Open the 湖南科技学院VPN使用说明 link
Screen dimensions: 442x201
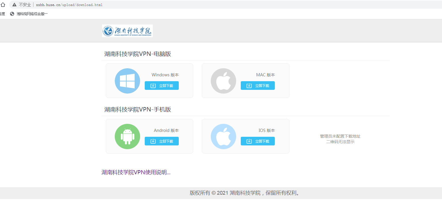[x=136, y=172]
